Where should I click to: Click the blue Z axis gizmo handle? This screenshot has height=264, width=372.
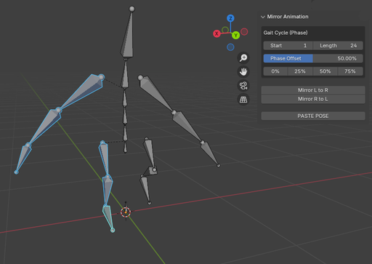[x=230, y=18]
